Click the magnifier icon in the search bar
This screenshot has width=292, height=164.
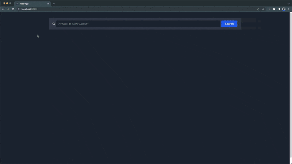pyautogui.click(x=54, y=24)
